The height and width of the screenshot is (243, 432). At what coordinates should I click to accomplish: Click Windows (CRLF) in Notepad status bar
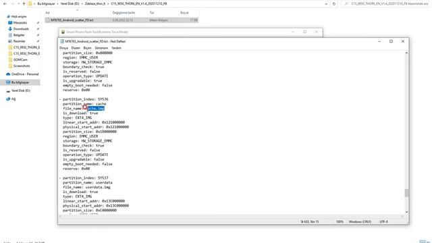[360, 221]
